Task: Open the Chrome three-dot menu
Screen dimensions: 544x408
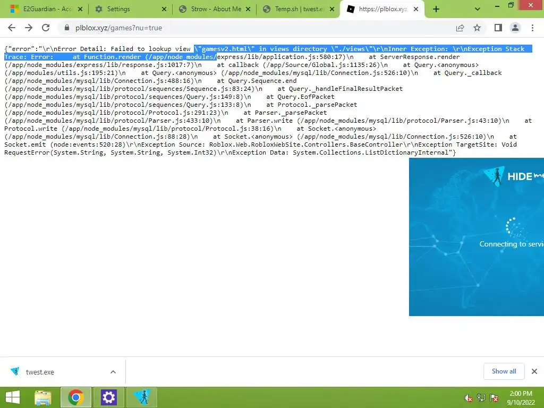Action: [x=532, y=28]
